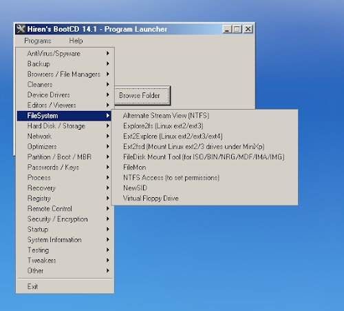Viewport: 344px width, 311px height.
Task: Launch NTFS Access permissions tool
Action: click(x=204, y=177)
